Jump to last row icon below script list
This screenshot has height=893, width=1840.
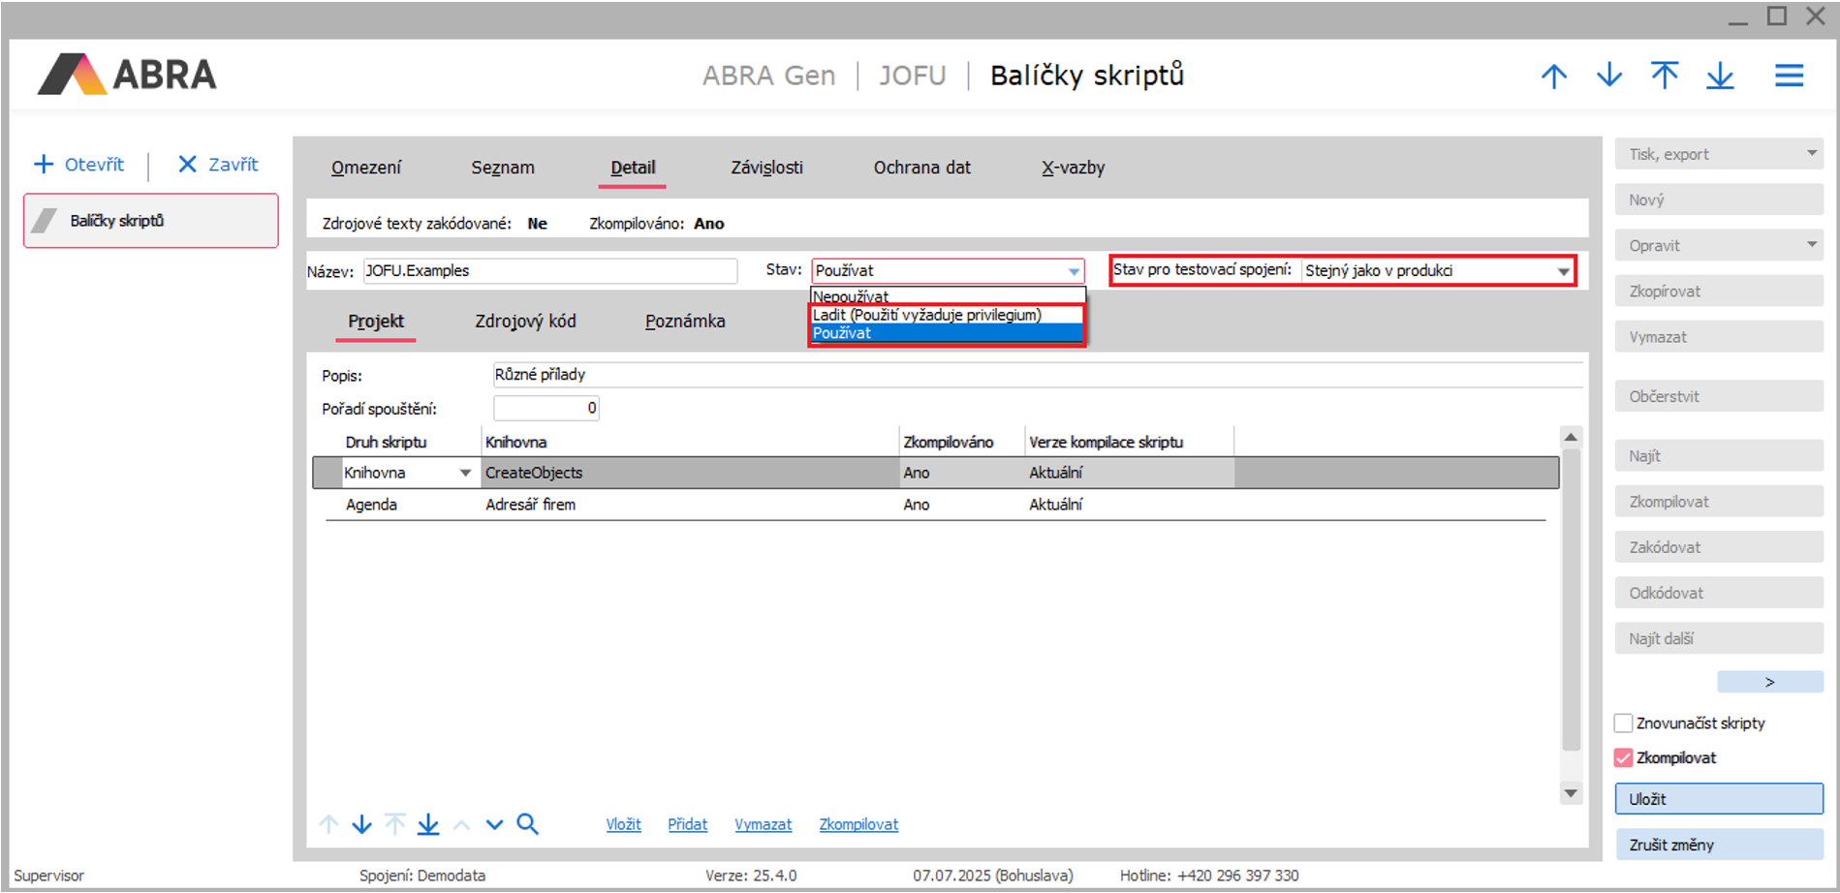pos(428,824)
